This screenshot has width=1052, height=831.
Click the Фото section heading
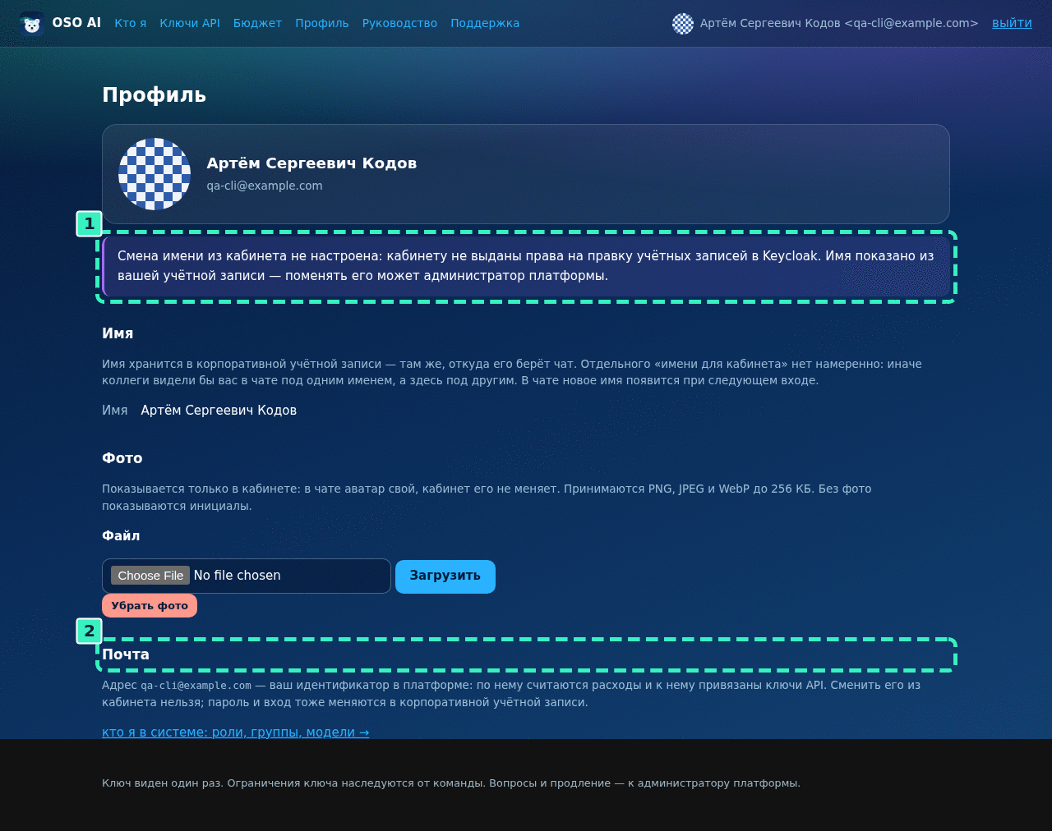coord(122,458)
